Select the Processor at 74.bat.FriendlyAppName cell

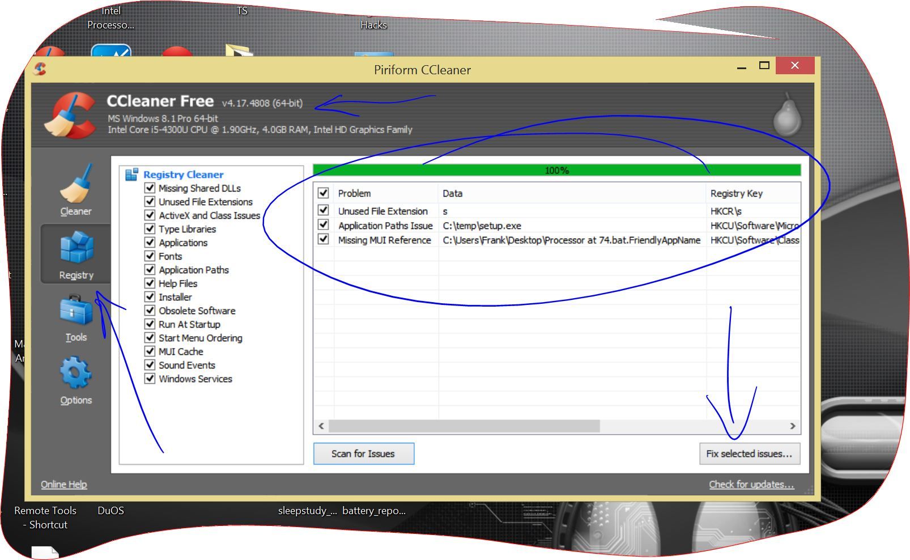(572, 240)
